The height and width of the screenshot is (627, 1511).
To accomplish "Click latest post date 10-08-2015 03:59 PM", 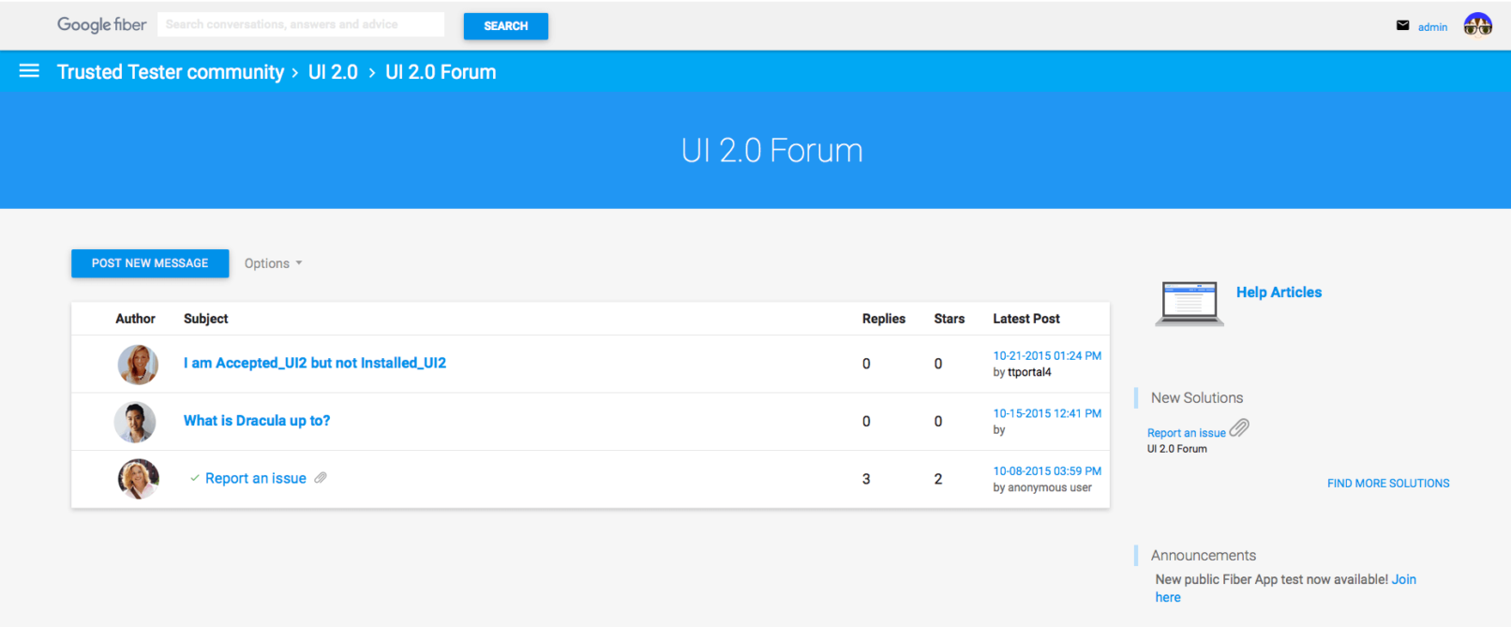I will (x=1047, y=471).
